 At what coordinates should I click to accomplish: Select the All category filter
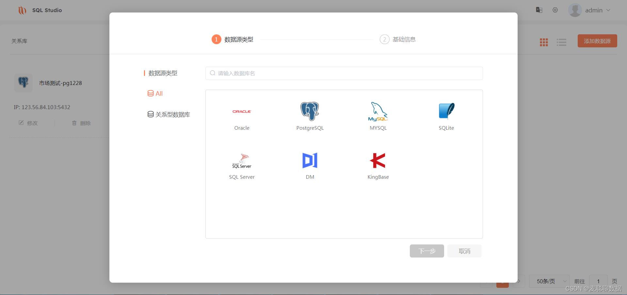pos(155,93)
